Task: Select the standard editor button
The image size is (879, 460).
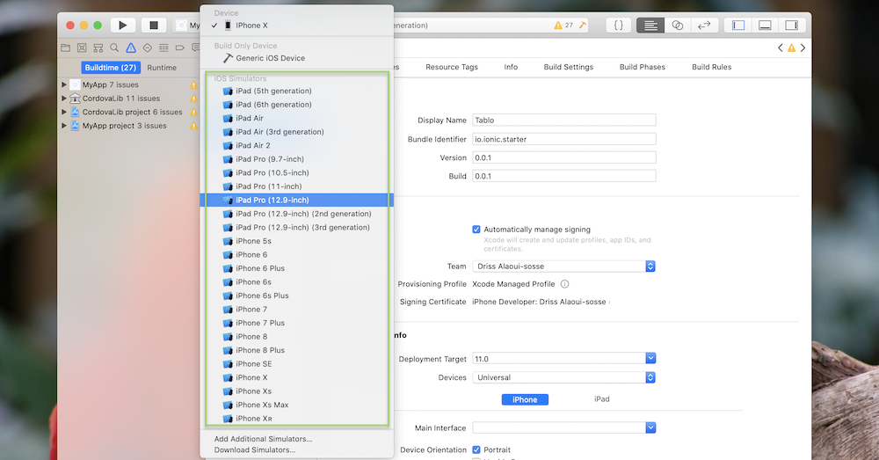Action: [650, 26]
